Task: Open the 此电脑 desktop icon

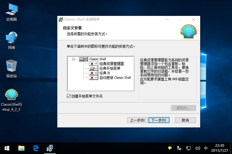Action: tap(12, 12)
